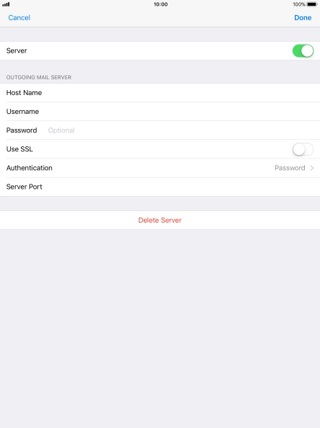Open the Authentication method row
Screen dimensions: 320x428
pos(160,168)
